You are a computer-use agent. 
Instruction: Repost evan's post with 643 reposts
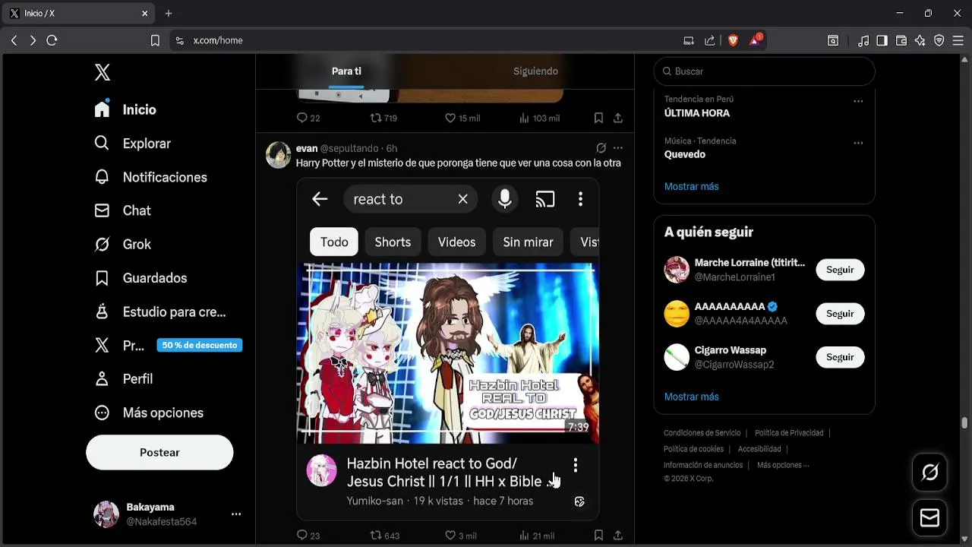(x=384, y=536)
